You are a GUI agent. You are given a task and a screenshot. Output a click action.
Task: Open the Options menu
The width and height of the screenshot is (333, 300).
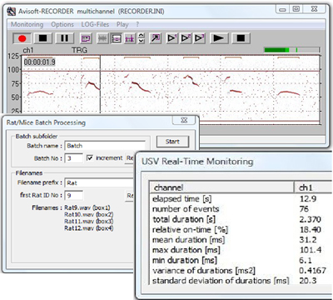click(x=62, y=24)
